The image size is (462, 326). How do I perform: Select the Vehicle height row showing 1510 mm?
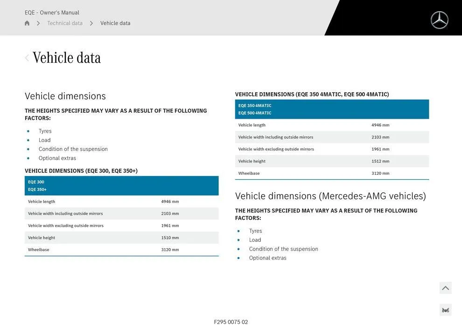click(x=121, y=238)
